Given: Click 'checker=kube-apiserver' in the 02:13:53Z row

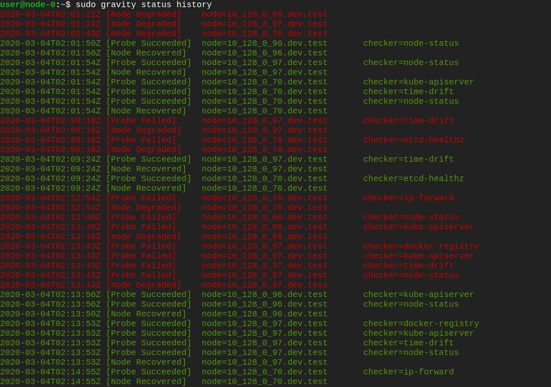Looking at the screenshot, I should coord(419,333).
